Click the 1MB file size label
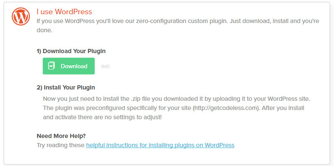334x166 pixels. coord(105,66)
